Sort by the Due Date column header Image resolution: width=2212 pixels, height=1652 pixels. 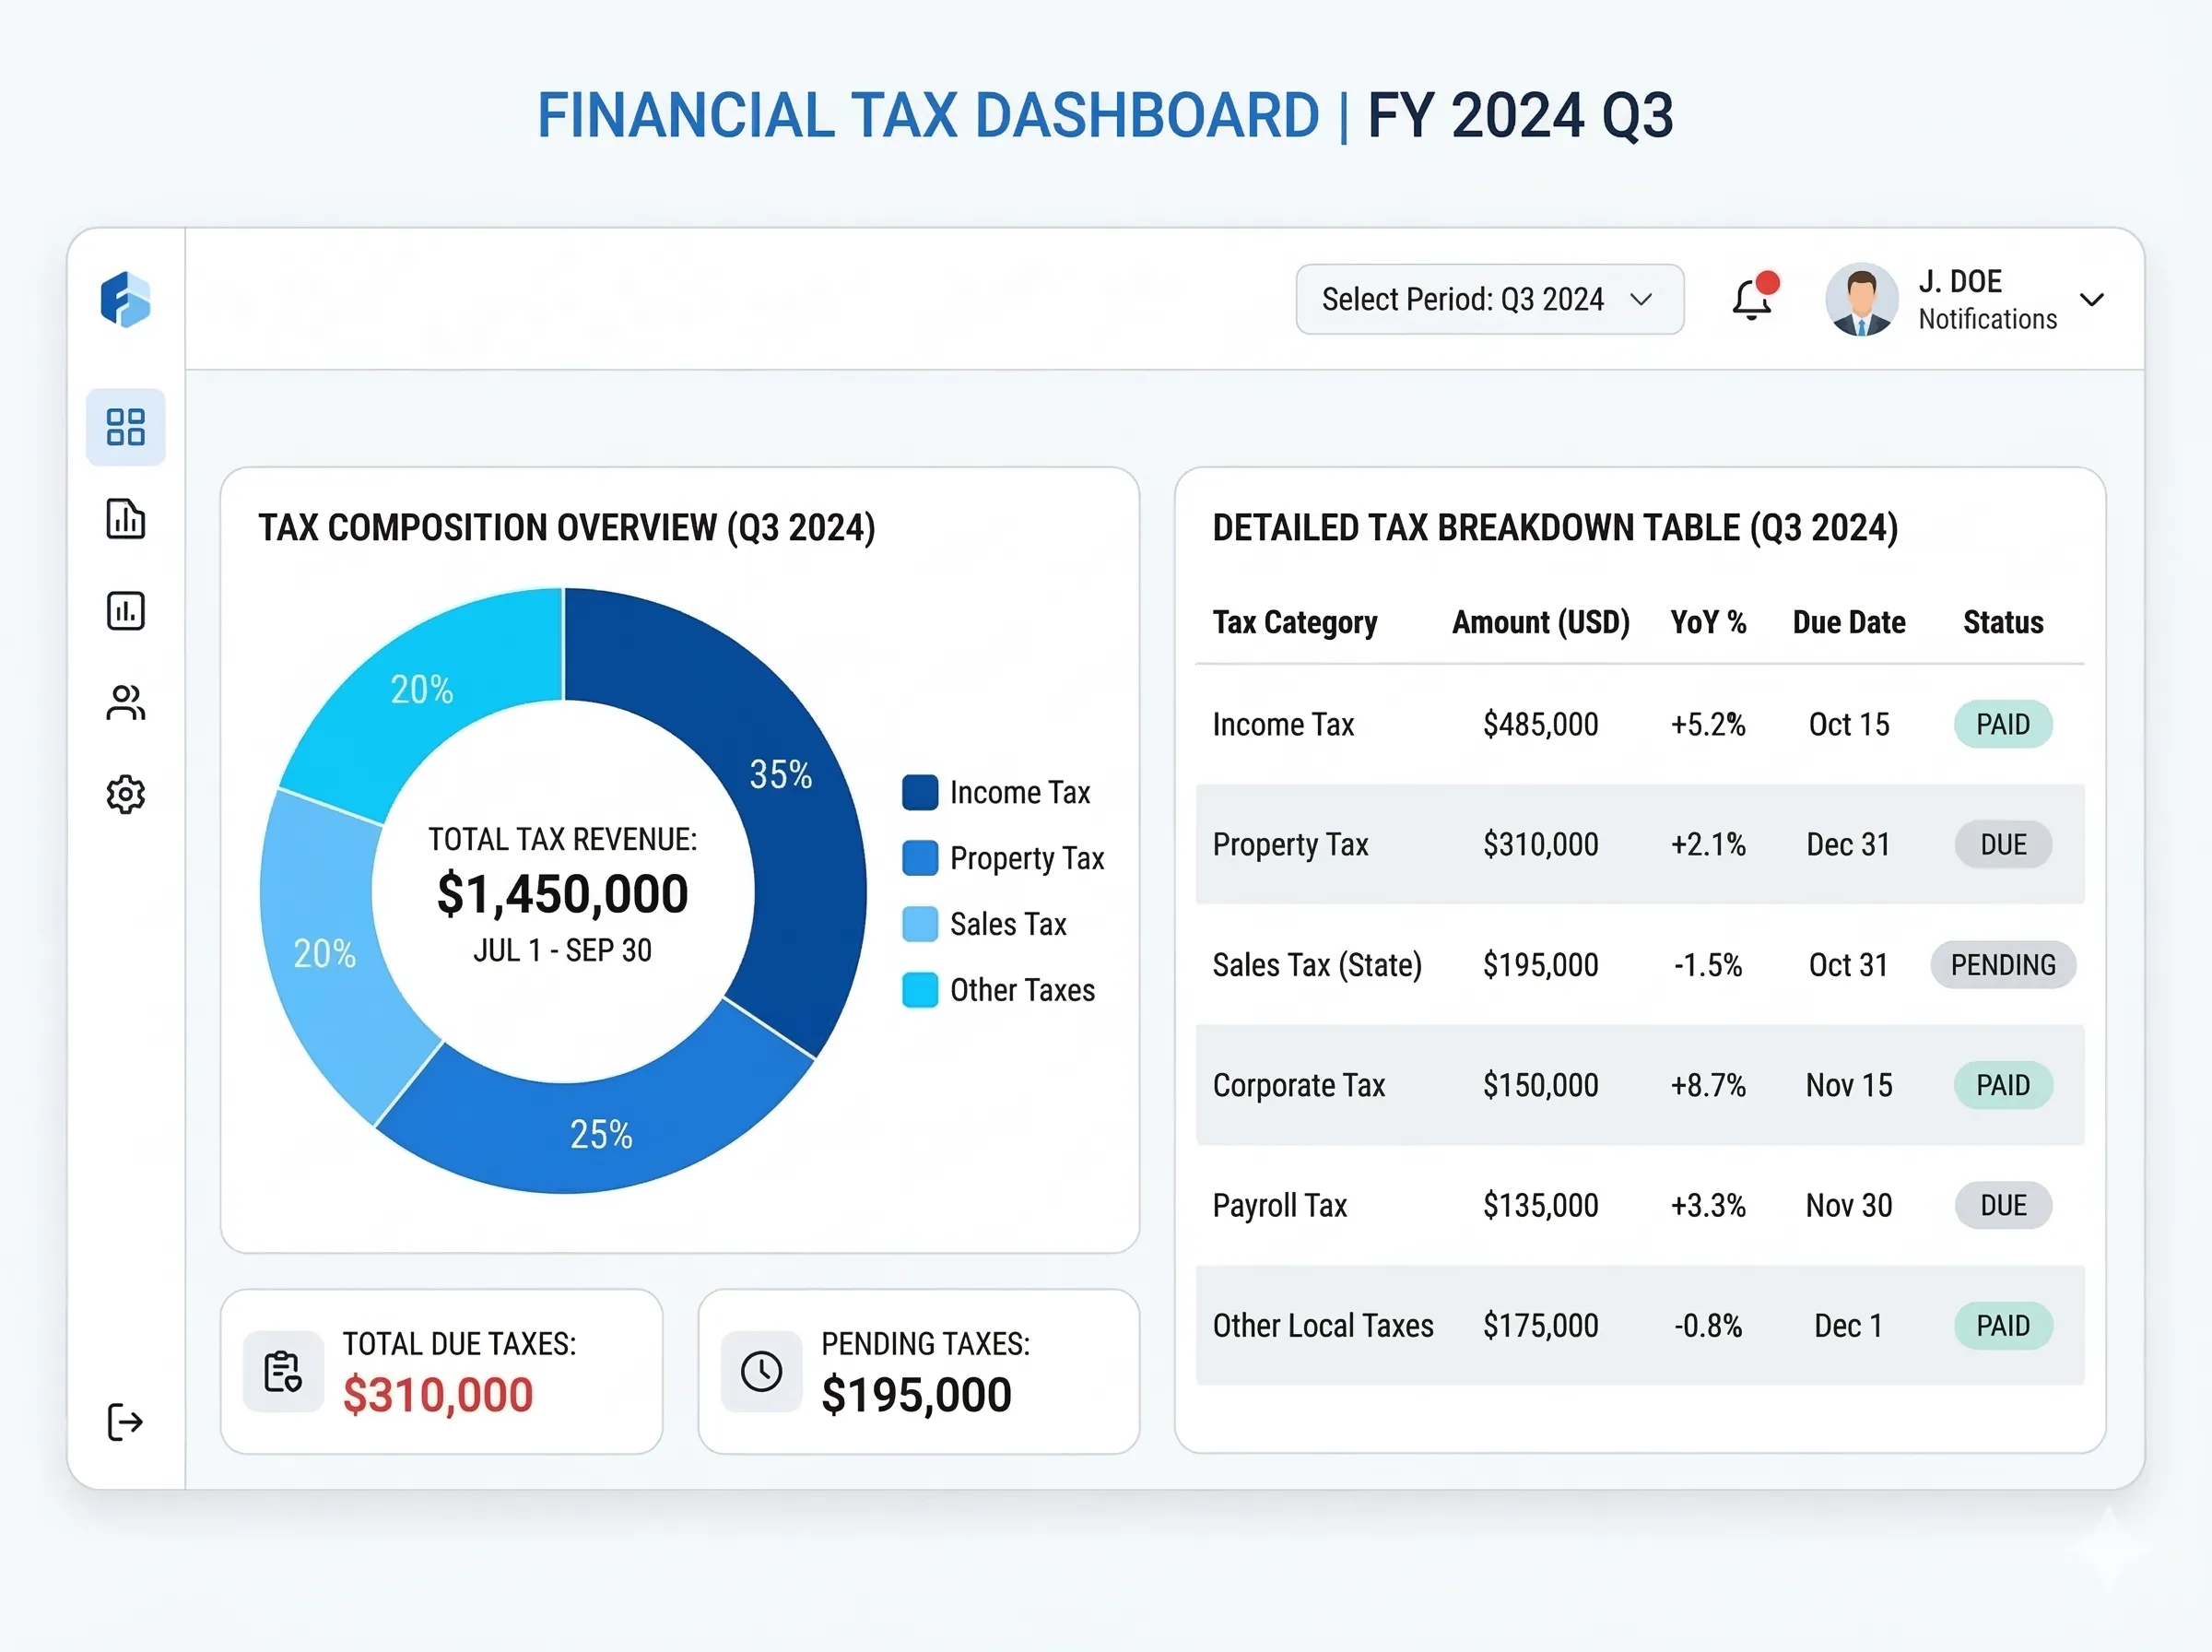(1849, 622)
